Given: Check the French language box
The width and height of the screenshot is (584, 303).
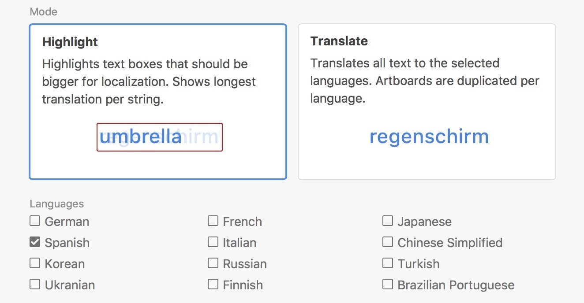Looking at the screenshot, I should 213,221.
